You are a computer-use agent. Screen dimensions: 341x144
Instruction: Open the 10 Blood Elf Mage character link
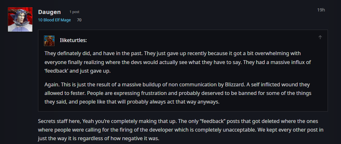pyautogui.click(x=54, y=20)
